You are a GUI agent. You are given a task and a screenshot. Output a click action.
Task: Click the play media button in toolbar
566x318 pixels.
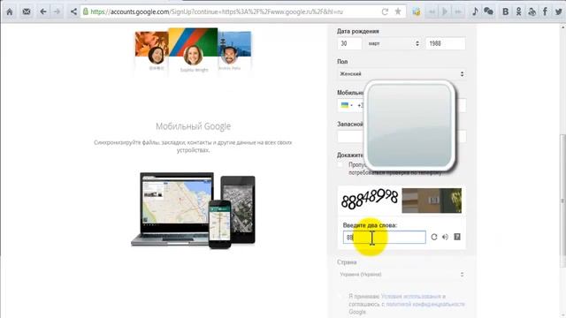(445, 11)
